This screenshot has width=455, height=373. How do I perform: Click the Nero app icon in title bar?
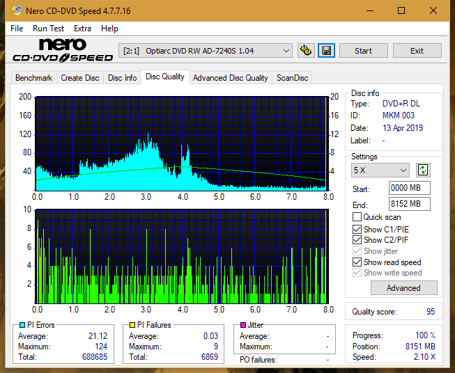point(17,10)
